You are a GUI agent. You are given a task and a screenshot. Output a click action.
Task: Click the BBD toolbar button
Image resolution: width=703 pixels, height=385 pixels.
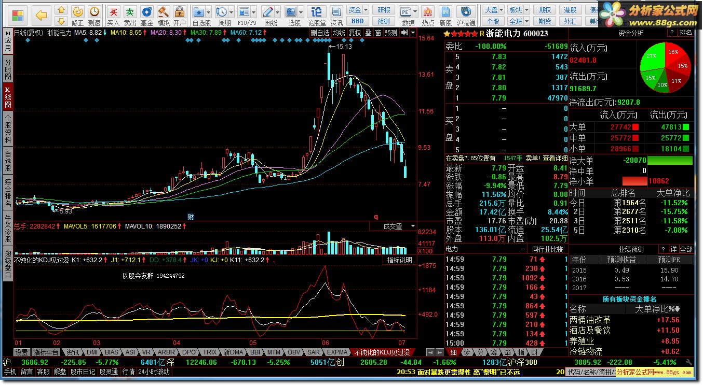click(x=357, y=21)
